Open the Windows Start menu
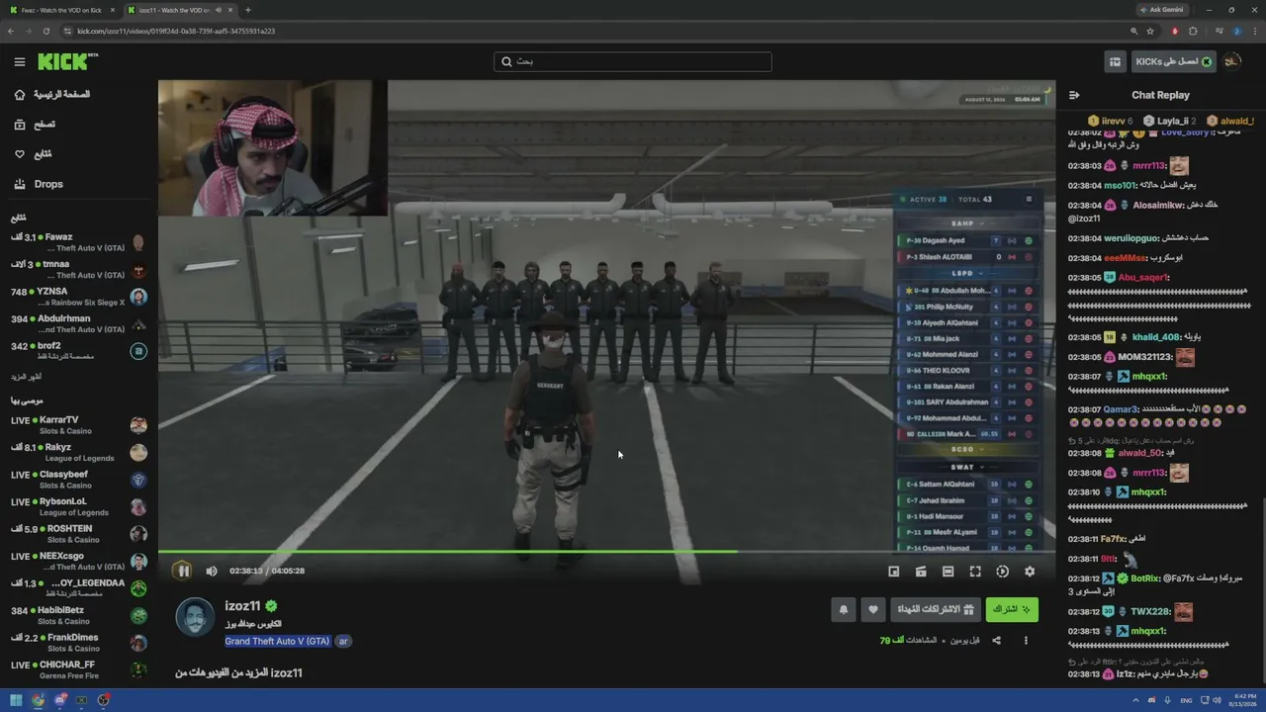Viewport: 1266px width, 712px height. (16, 700)
